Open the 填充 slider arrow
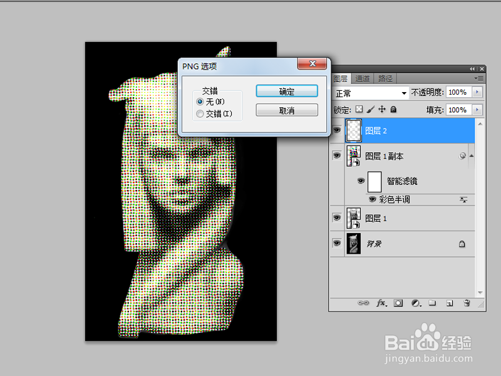Screen dimensions: 501x376 477,110
